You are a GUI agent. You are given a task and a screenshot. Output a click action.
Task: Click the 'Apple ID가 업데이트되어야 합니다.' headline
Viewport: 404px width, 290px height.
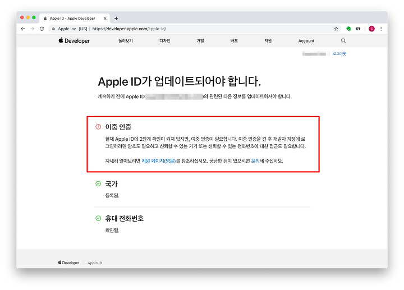180,81
